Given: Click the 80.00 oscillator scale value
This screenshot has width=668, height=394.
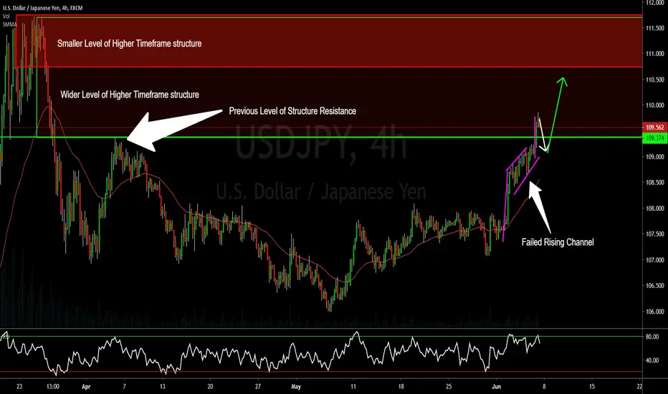Looking at the screenshot, I should (652, 337).
